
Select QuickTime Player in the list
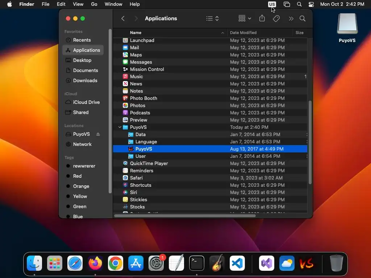click(210, 164)
